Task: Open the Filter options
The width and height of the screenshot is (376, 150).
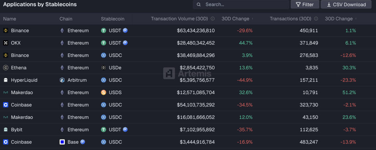Action: click(x=305, y=5)
